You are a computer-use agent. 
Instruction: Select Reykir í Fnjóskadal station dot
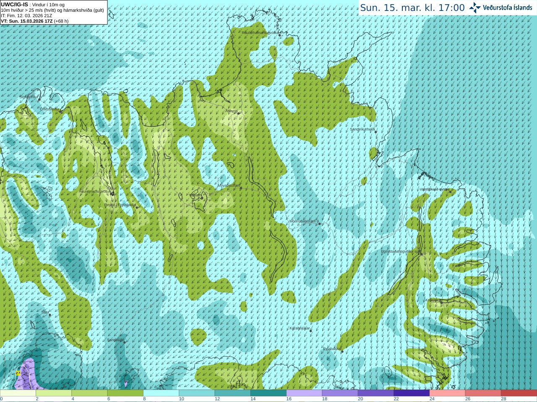[137, 207]
